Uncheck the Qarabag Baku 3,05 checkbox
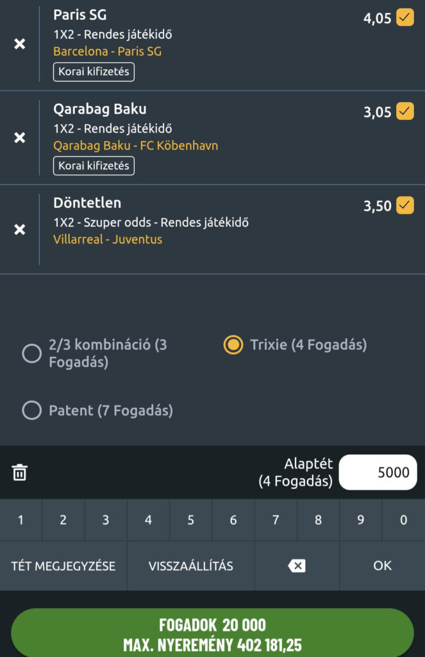This screenshot has width=425, height=657. point(405,112)
